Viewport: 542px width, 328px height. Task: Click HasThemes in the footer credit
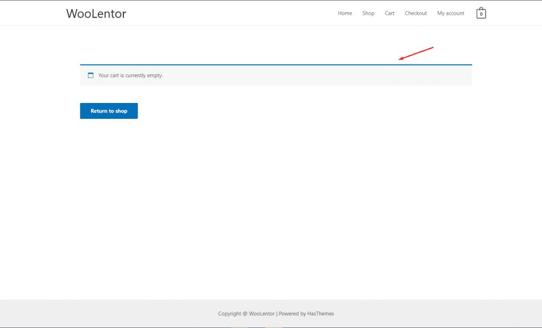click(x=320, y=314)
